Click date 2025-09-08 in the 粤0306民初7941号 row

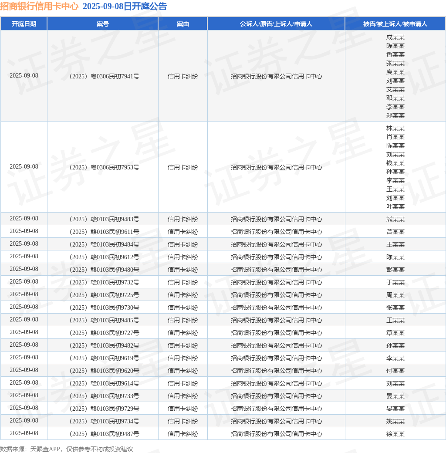coord(24,75)
